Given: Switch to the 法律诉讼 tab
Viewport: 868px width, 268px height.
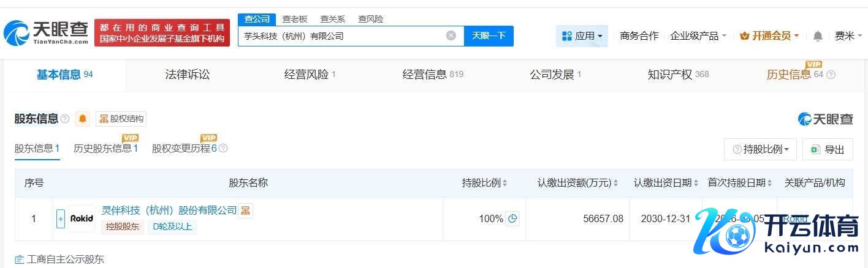Looking at the screenshot, I should point(188,75).
